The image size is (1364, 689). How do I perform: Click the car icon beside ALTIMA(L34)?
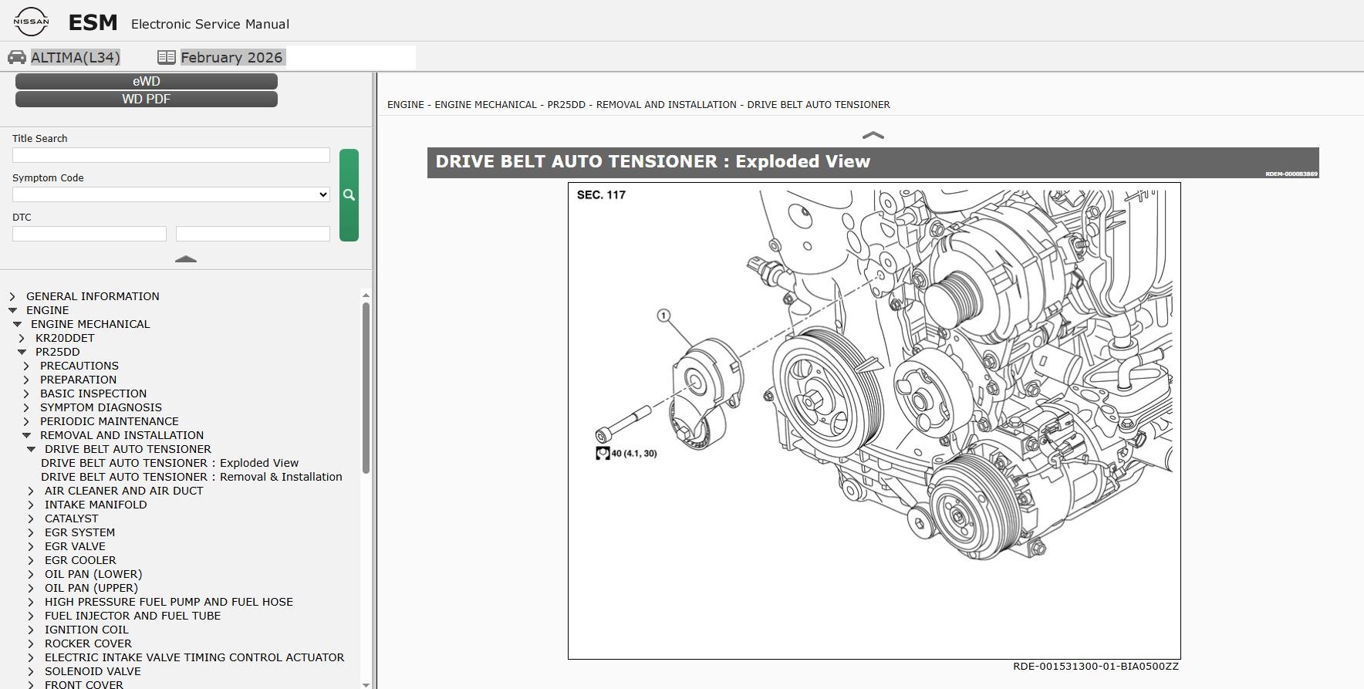tap(17, 57)
